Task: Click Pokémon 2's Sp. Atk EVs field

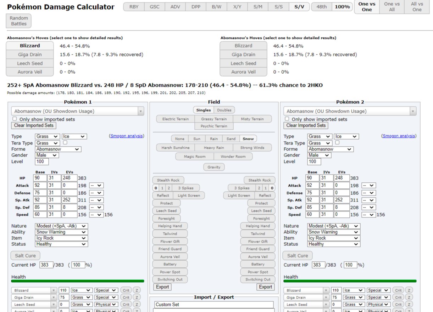Action: (342, 200)
